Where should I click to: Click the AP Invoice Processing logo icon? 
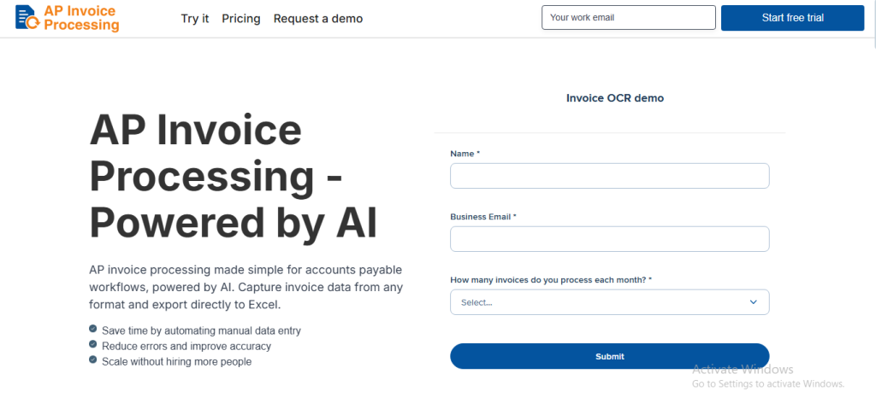pos(27,17)
